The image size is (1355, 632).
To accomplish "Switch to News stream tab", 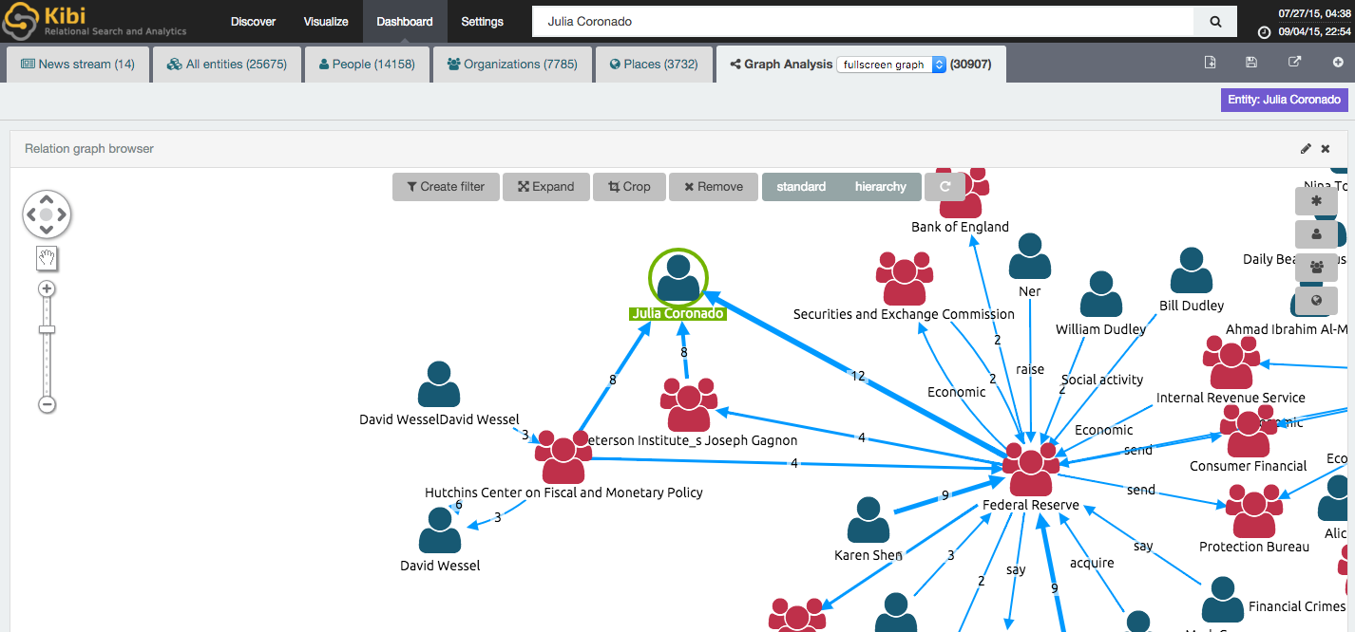I will 78,65.
